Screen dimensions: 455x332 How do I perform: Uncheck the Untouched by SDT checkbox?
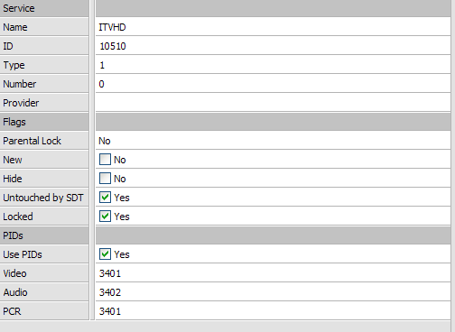(x=105, y=198)
